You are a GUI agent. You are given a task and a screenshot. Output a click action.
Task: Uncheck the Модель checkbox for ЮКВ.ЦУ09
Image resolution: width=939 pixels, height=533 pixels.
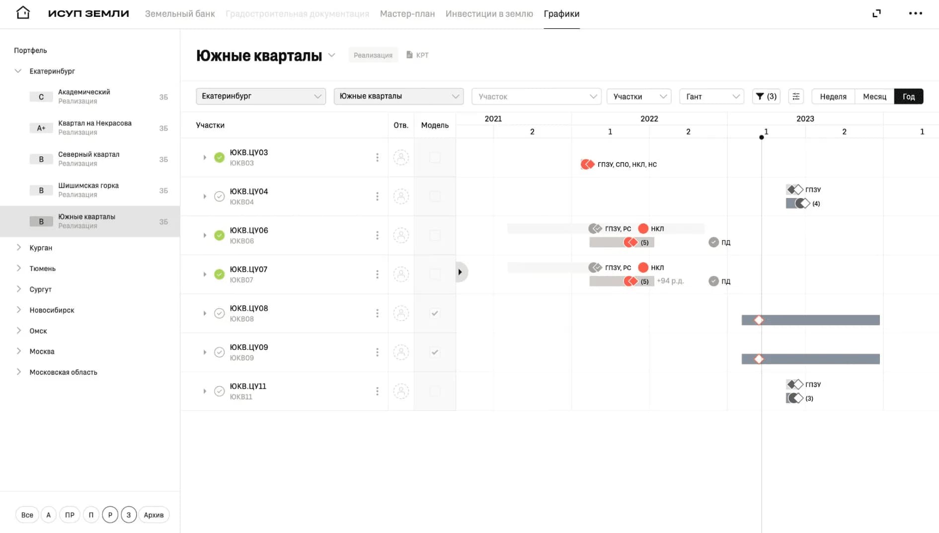[435, 352]
